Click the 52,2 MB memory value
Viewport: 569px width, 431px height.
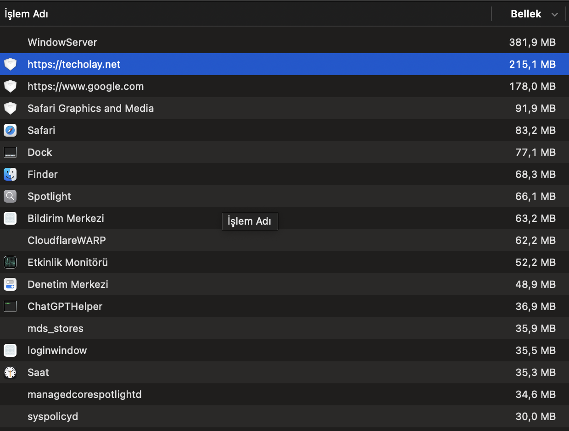coord(536,262)
